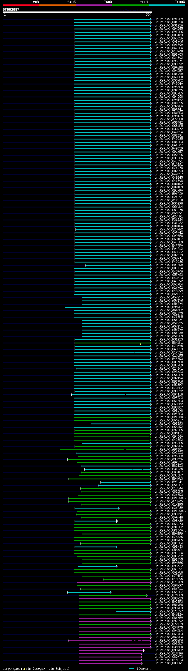Select hit UniRef100_P49039
Screen dimensions: 188x671
pyautogui.click(x=169, y=149)
